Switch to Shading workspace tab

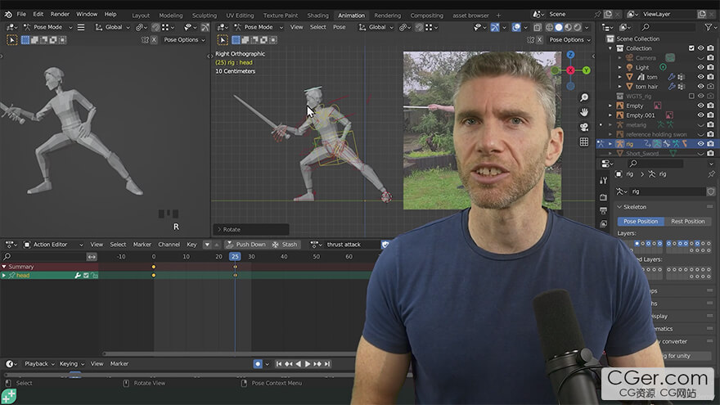pos(317,16)
